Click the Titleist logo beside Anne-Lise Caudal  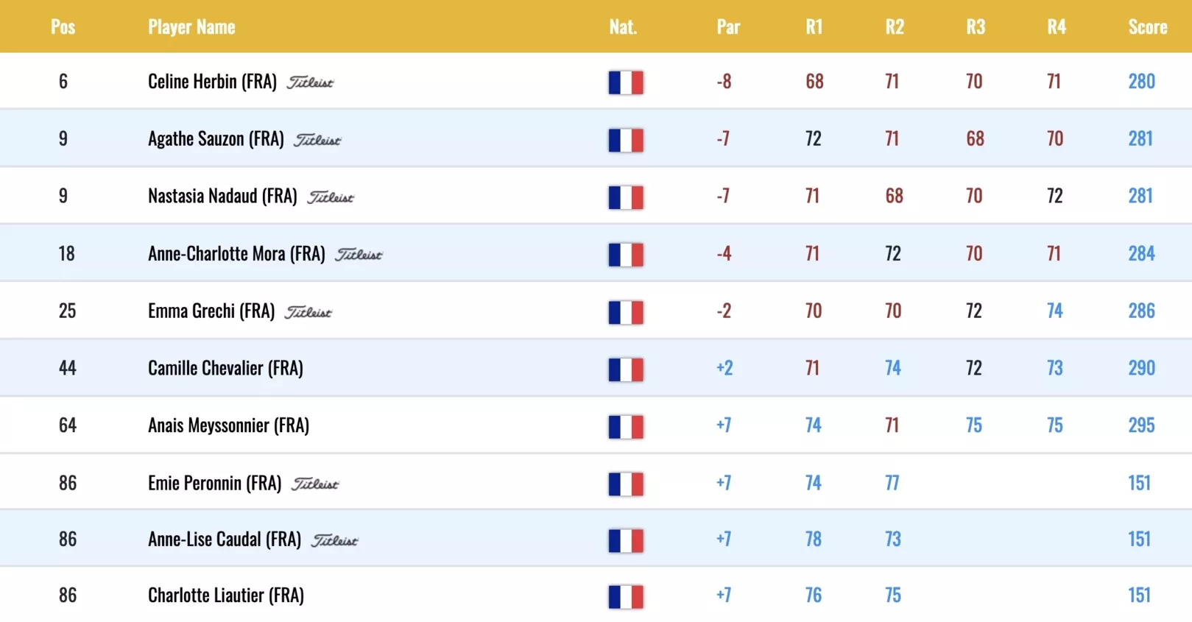[334, 541]
